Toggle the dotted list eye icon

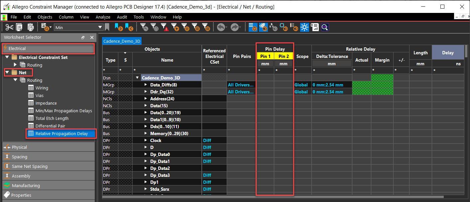(294, 27)
